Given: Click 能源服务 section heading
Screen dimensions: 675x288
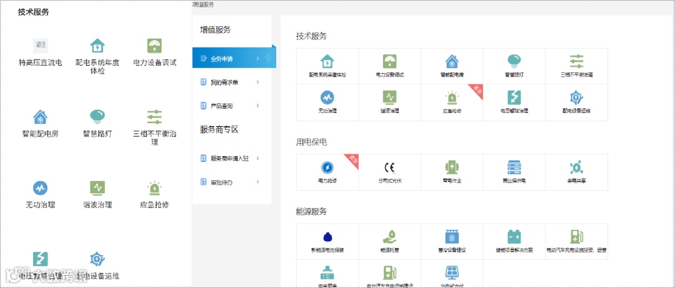Looking at the screenshot, I should coord(311,211).
